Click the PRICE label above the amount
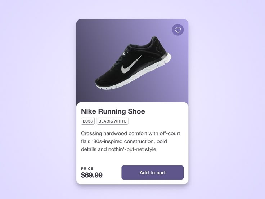The width and height of the screenshot is (265, 199). point(87,168)
